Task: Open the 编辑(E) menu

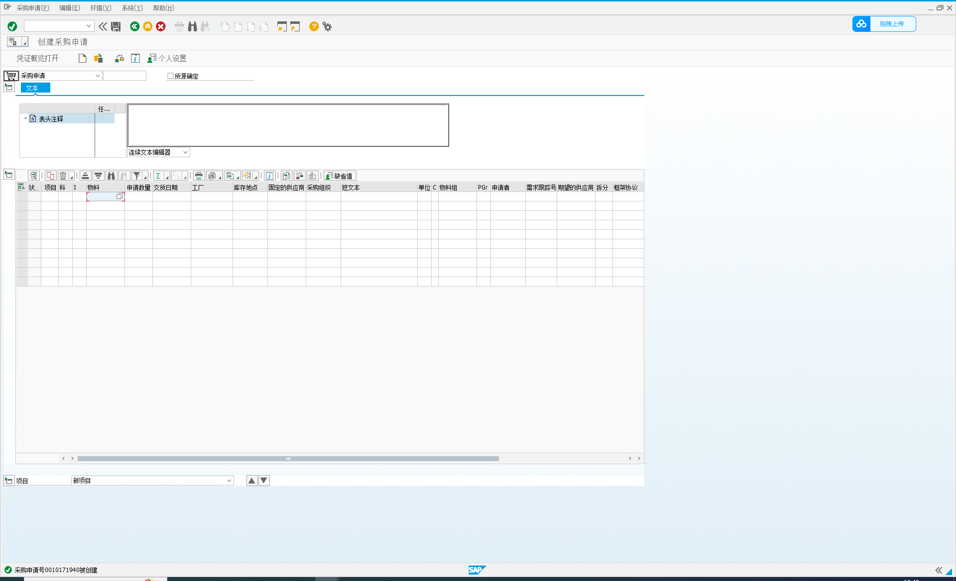Action: 69,8
